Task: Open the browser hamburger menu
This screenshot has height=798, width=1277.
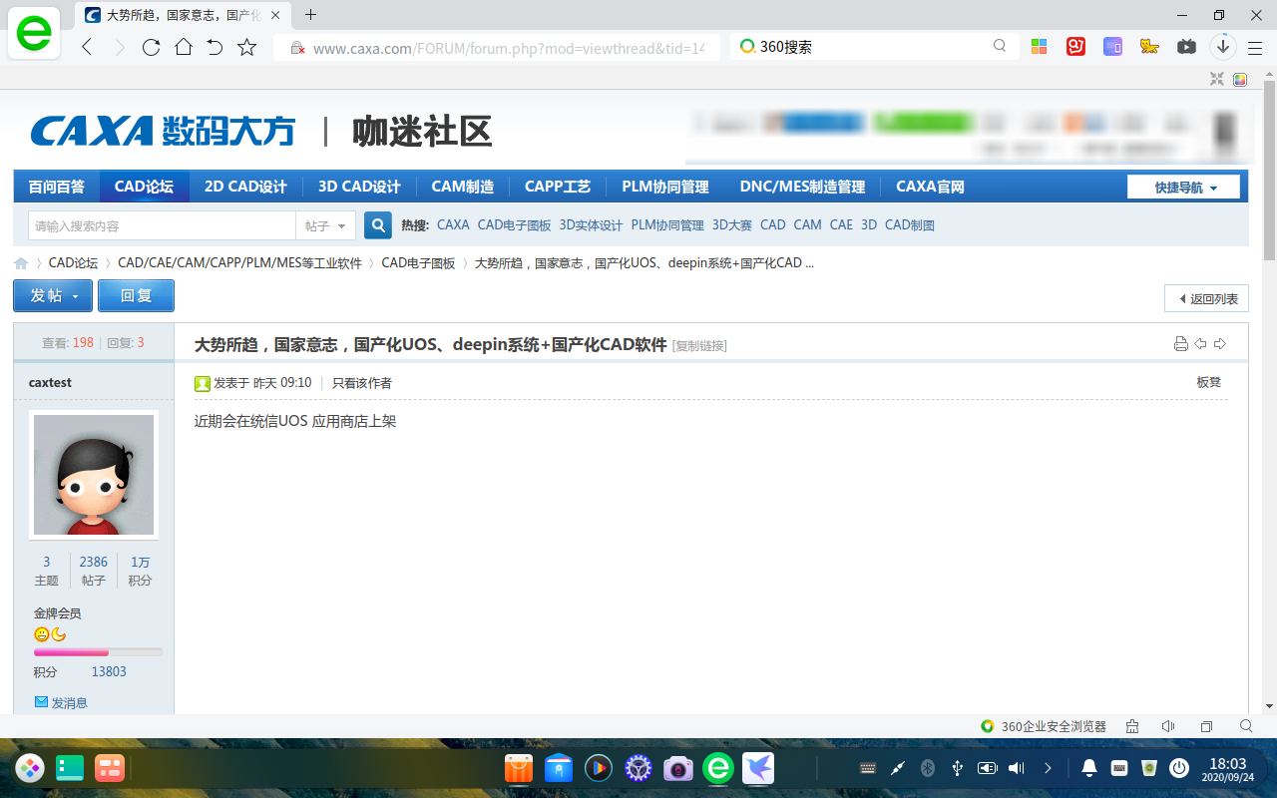Action: coord(1256,47)
